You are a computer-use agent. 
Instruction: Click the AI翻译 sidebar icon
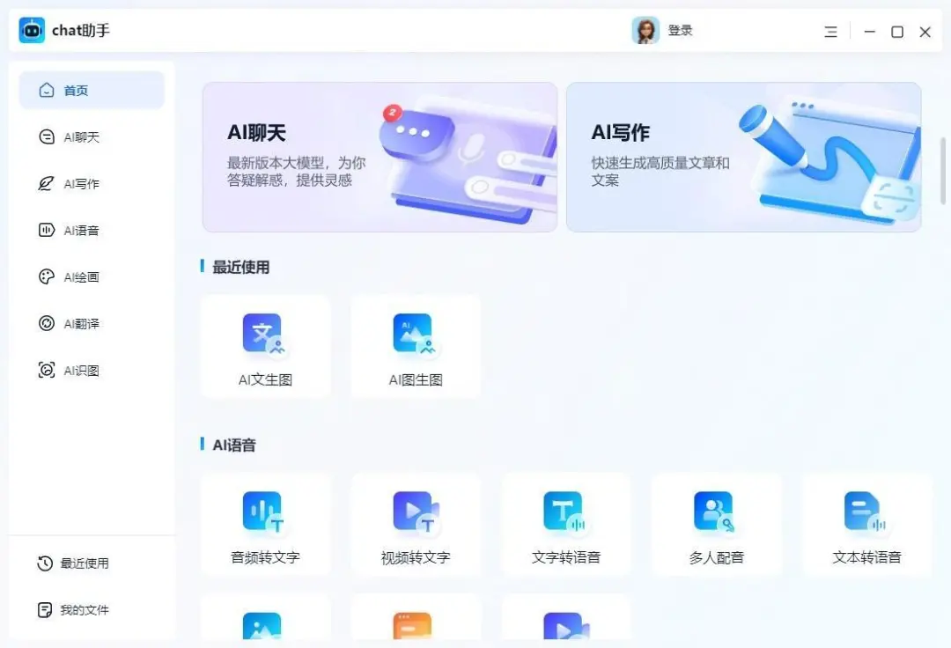[x=47, y=323]
